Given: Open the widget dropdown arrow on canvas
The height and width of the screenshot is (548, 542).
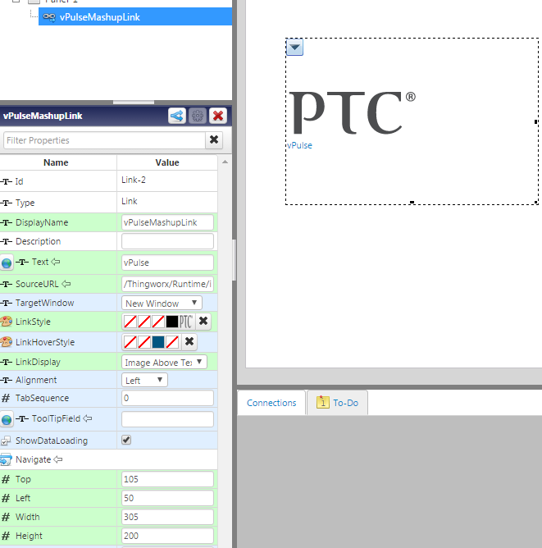Looking at the screenshot, I should [x=294, y=48].
